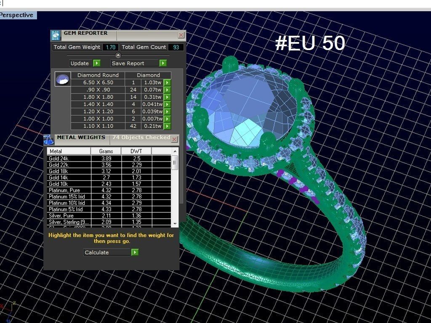
Task: Click green arrow on 1.20 X 1.20 row
Action: pyautogui.click(x=167, y=111)
